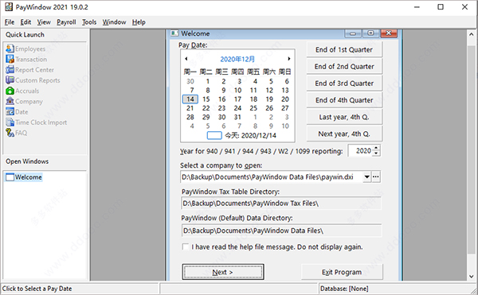This screenshot has width=478, height=295.
Task: Open the Payroll menu
Action: (66, 22)
